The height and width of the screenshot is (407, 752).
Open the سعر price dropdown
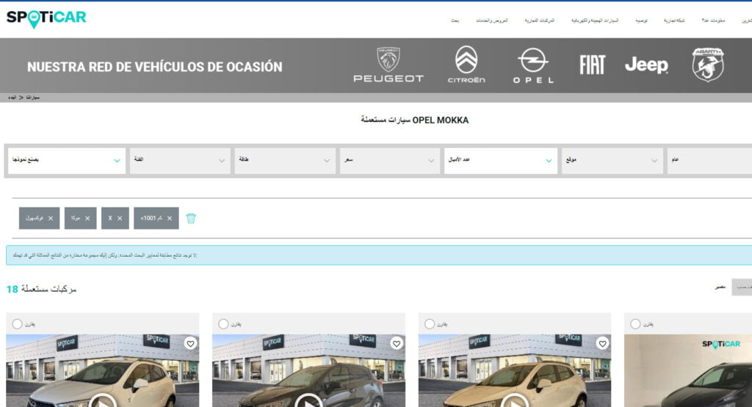click(389, 161)
